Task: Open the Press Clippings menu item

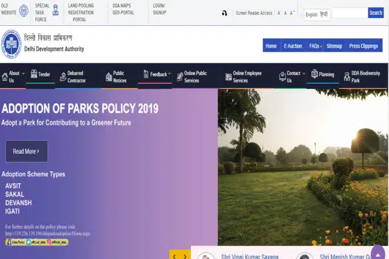Action: [x=364, y=46]
